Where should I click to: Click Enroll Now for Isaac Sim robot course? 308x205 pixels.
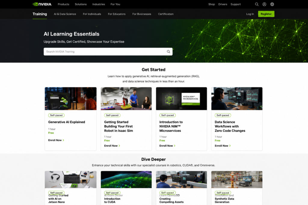pos(112,146)
